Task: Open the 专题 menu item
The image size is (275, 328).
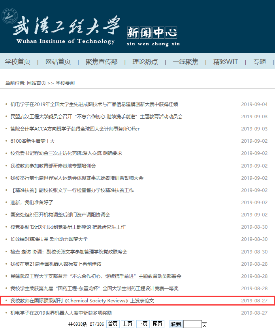Action: pyautogui.click(x=260, y=61)
